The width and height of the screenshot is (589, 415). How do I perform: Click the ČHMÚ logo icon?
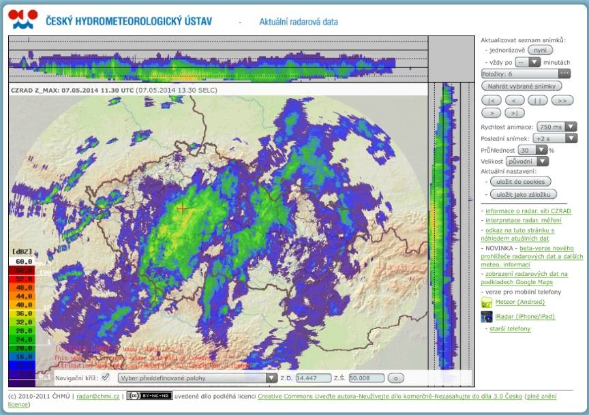23,20
